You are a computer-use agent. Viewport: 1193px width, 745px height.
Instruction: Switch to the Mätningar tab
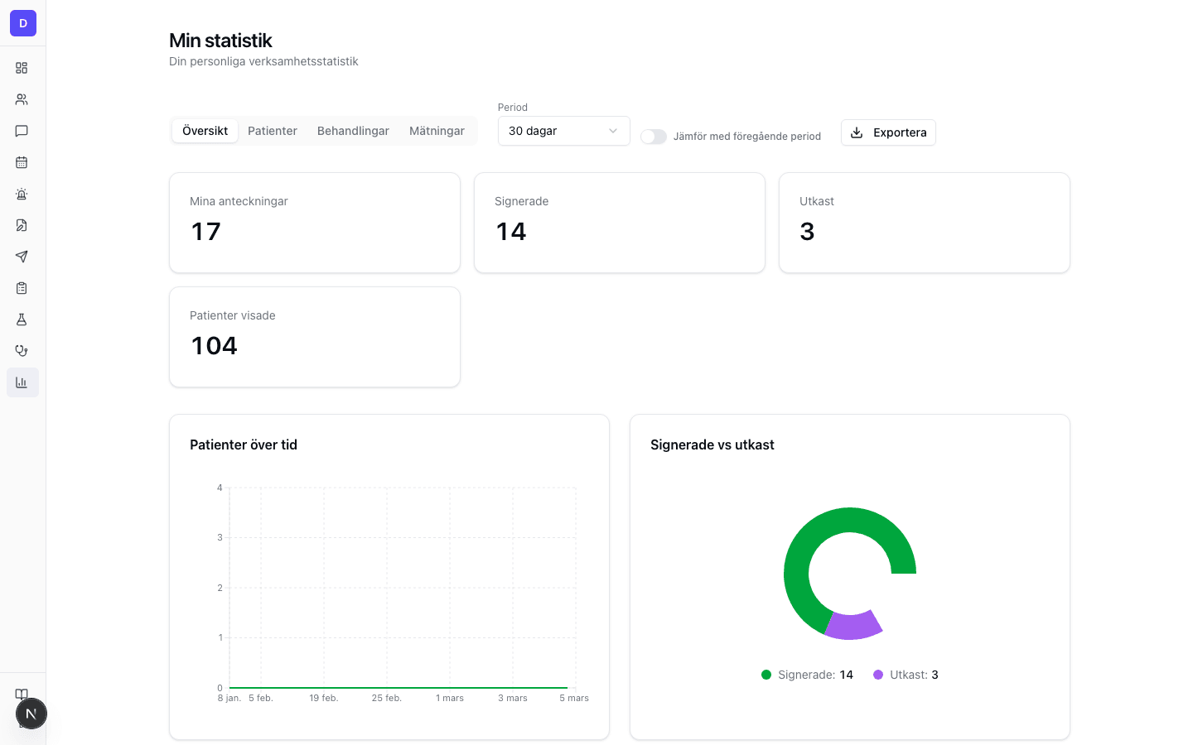[x=437, y=131]
